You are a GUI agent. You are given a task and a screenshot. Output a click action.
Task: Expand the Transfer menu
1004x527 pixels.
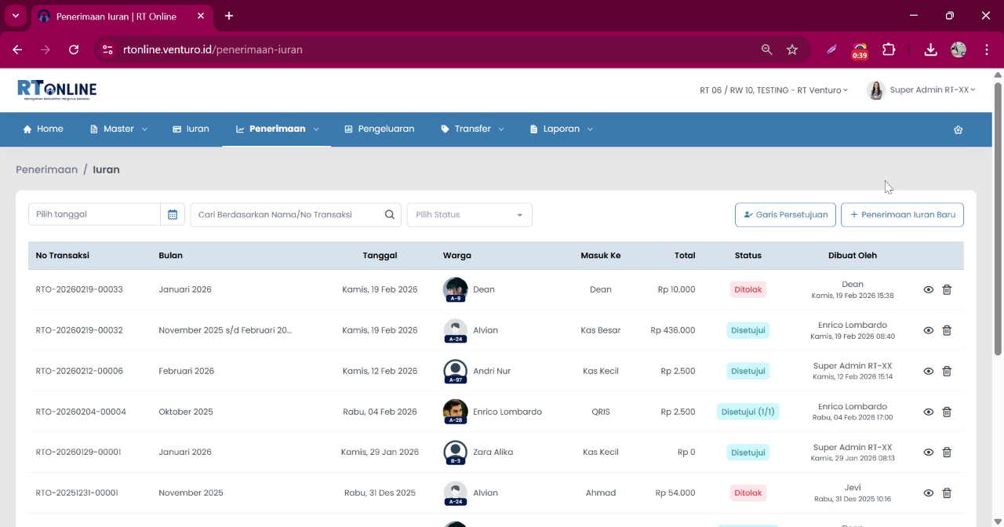point(472,129)
